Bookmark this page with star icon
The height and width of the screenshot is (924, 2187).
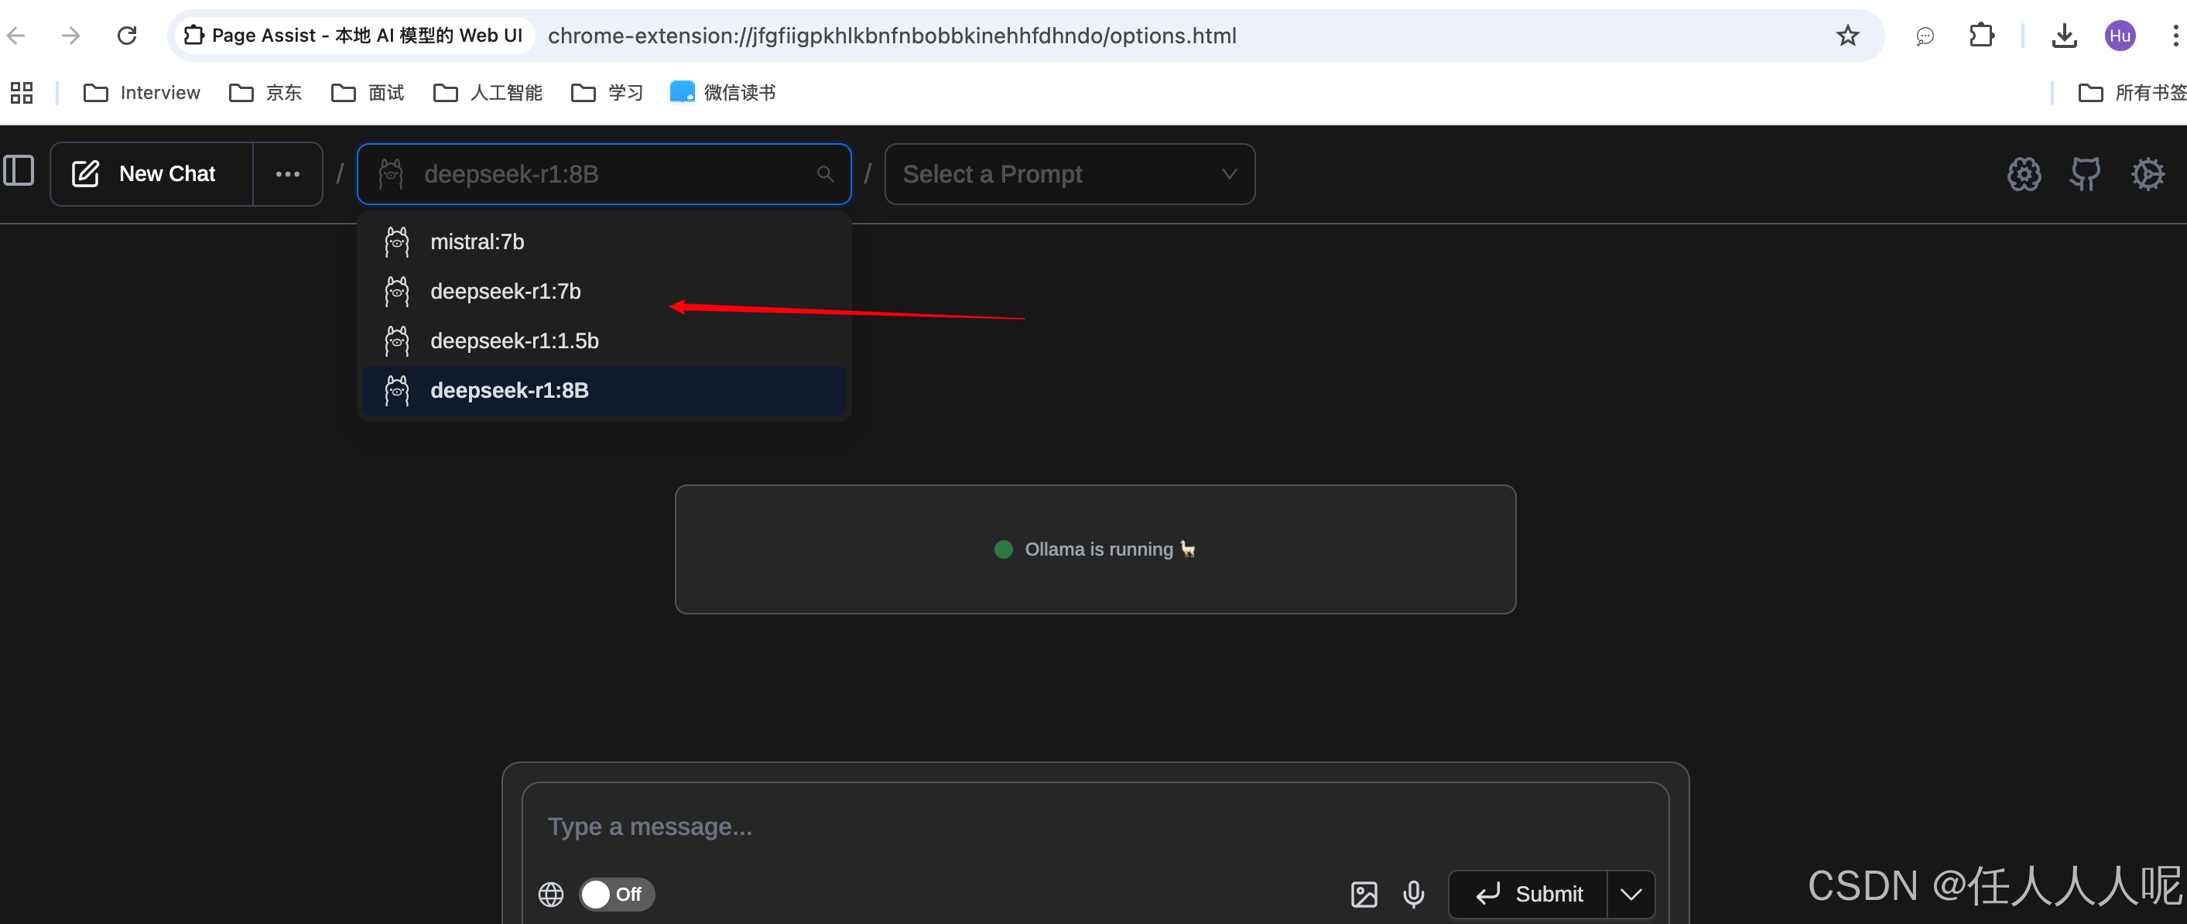click(x=1847, y=36)
